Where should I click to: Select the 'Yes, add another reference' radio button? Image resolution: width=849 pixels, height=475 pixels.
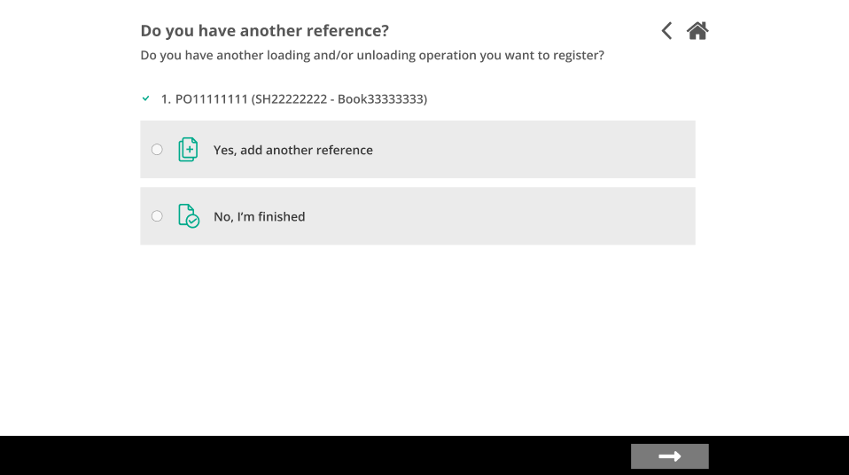pyautogui.click(x=157, y=150)
